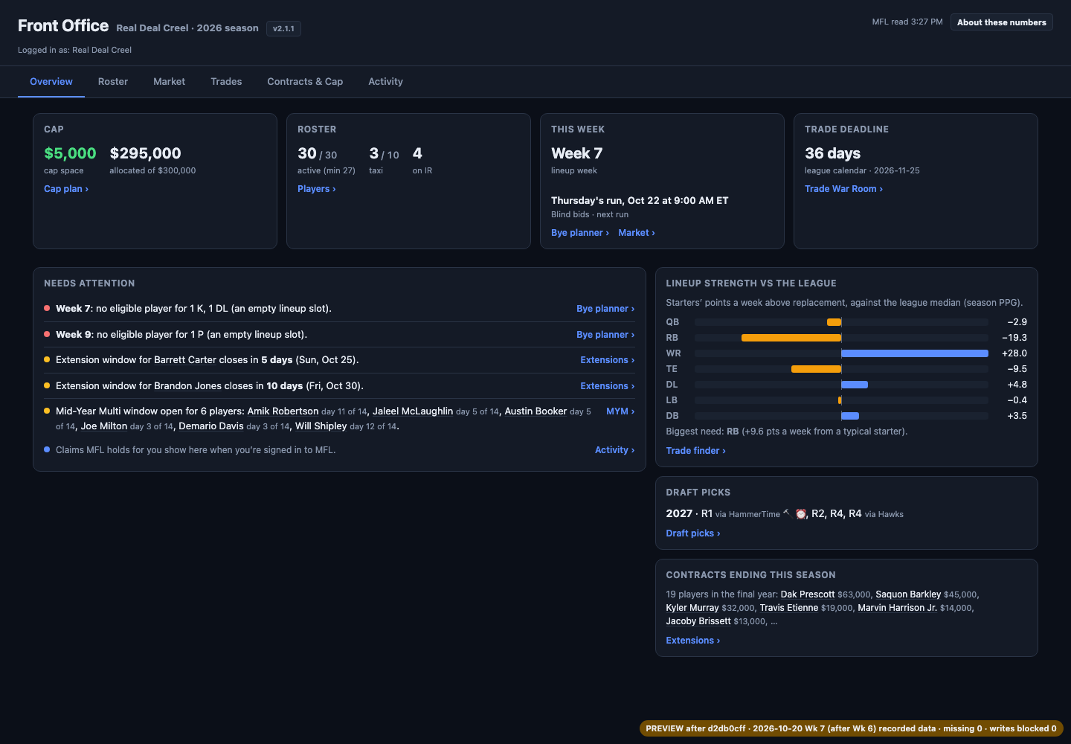The width and height of the screenshot is (1071, 744).
Task: Open Bye planner in This Week card
Action: 580,233
